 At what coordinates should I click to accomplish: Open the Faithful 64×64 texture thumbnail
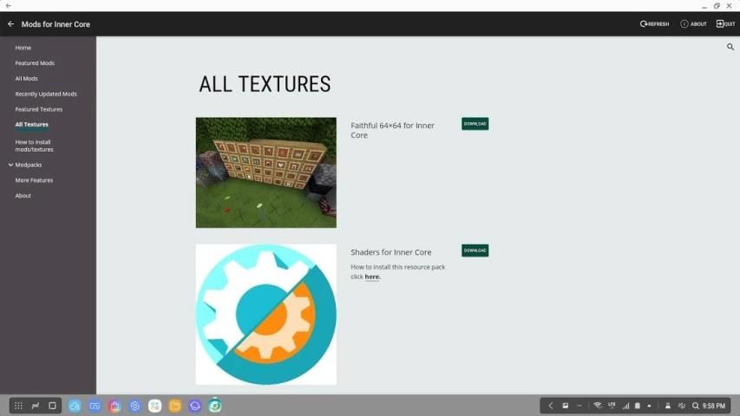click(266, 172)
